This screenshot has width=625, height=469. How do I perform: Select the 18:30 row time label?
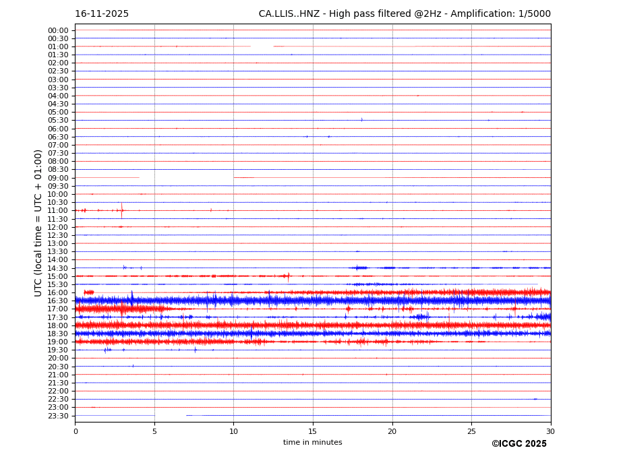pyautogui.click(x=58, y=334)
